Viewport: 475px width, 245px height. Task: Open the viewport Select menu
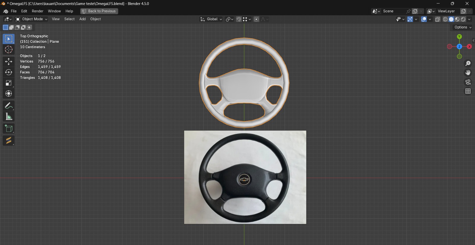pyautogui.click(x=69, y=19)
